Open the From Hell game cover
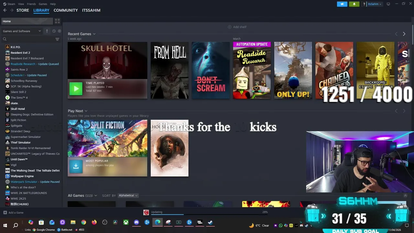Screen dimensions: 414x233 (x=169, y=70)
